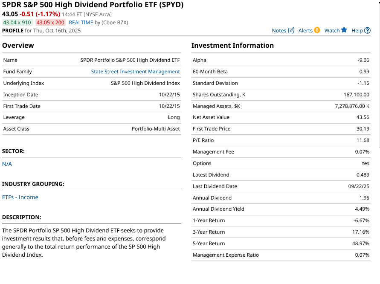Click the orange Alerts exclamation icon
This screenshot has height=284, width=380.
[317, 30]
